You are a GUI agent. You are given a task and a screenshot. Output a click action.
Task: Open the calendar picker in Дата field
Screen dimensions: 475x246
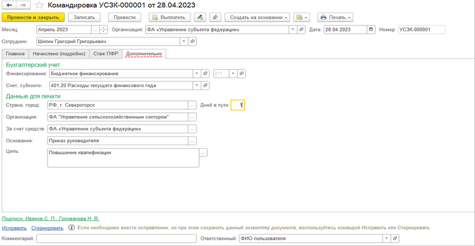click(x=372, y=30)
